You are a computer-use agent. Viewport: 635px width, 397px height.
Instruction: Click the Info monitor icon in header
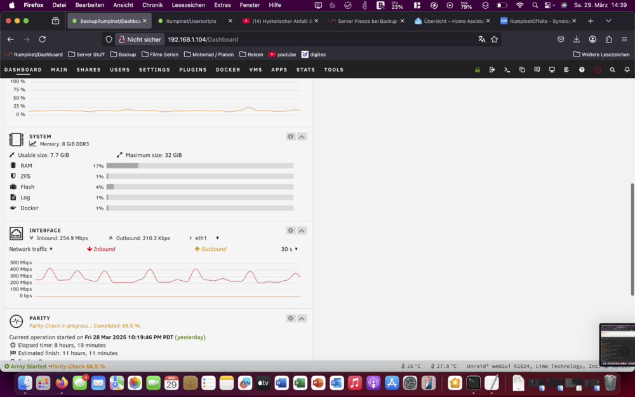(552, 70)
